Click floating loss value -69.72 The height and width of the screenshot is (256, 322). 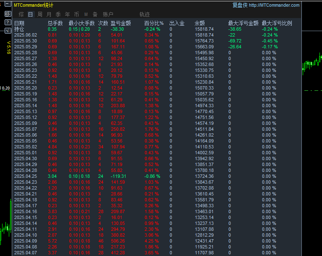pyautogui.click(x=235, y=41)
